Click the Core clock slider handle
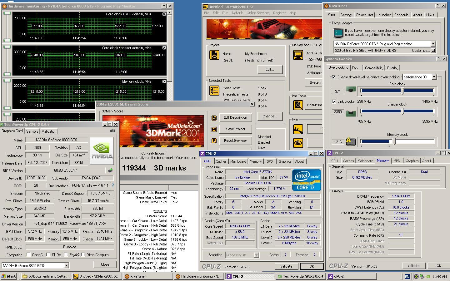 (x=402, y=91)
